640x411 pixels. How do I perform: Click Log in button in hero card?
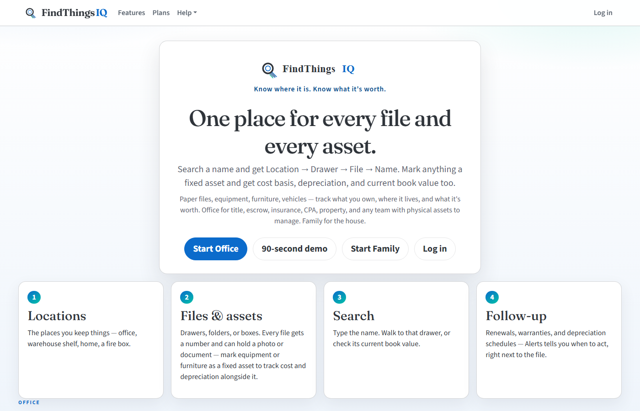click(435, 249)
